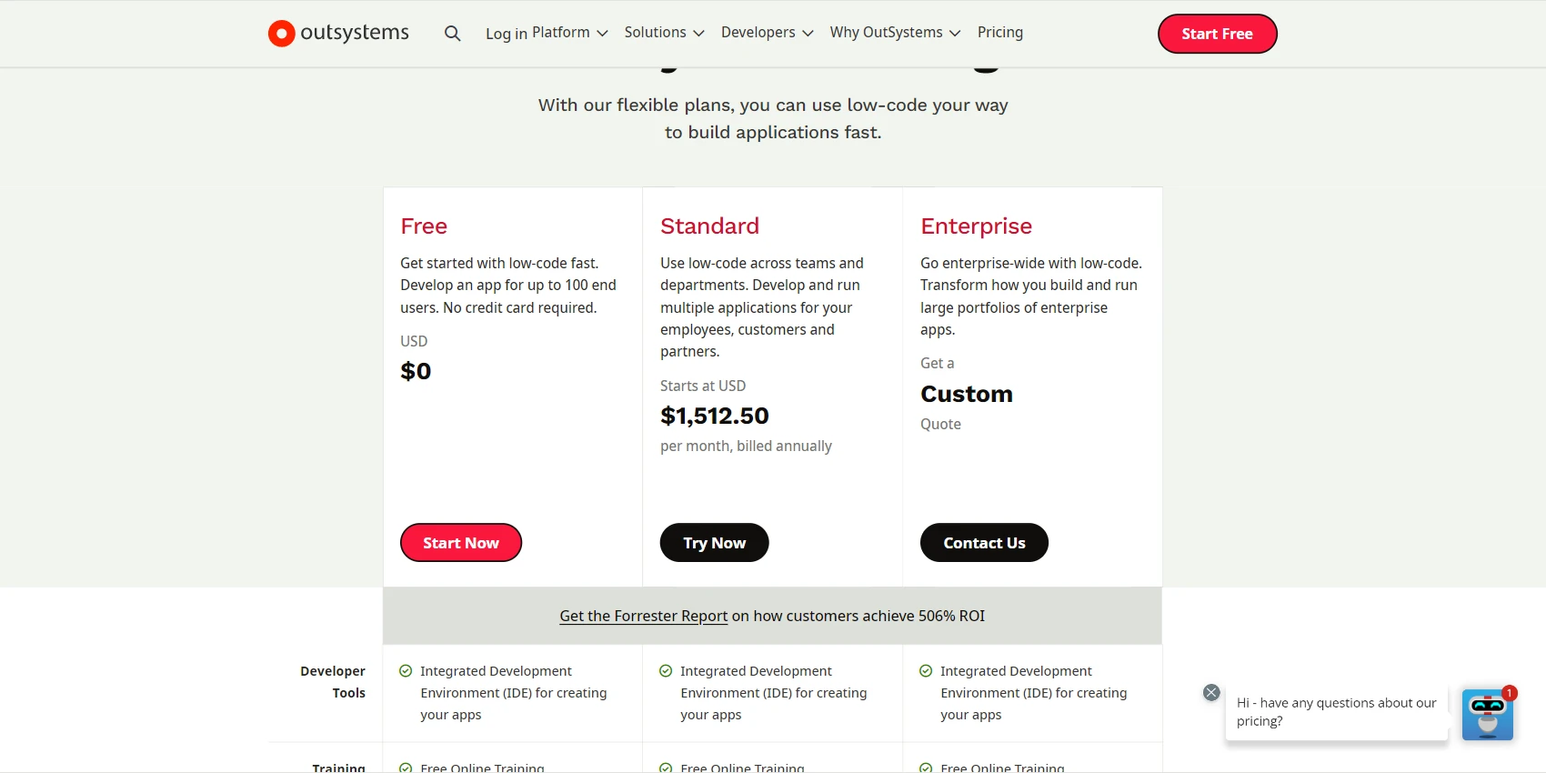Expand the Why OutSystems menu chevron

tap(955, 33)
